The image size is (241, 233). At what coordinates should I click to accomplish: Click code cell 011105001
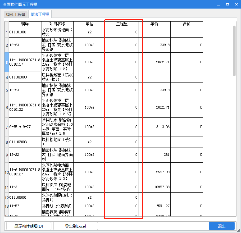click(25, 198)
